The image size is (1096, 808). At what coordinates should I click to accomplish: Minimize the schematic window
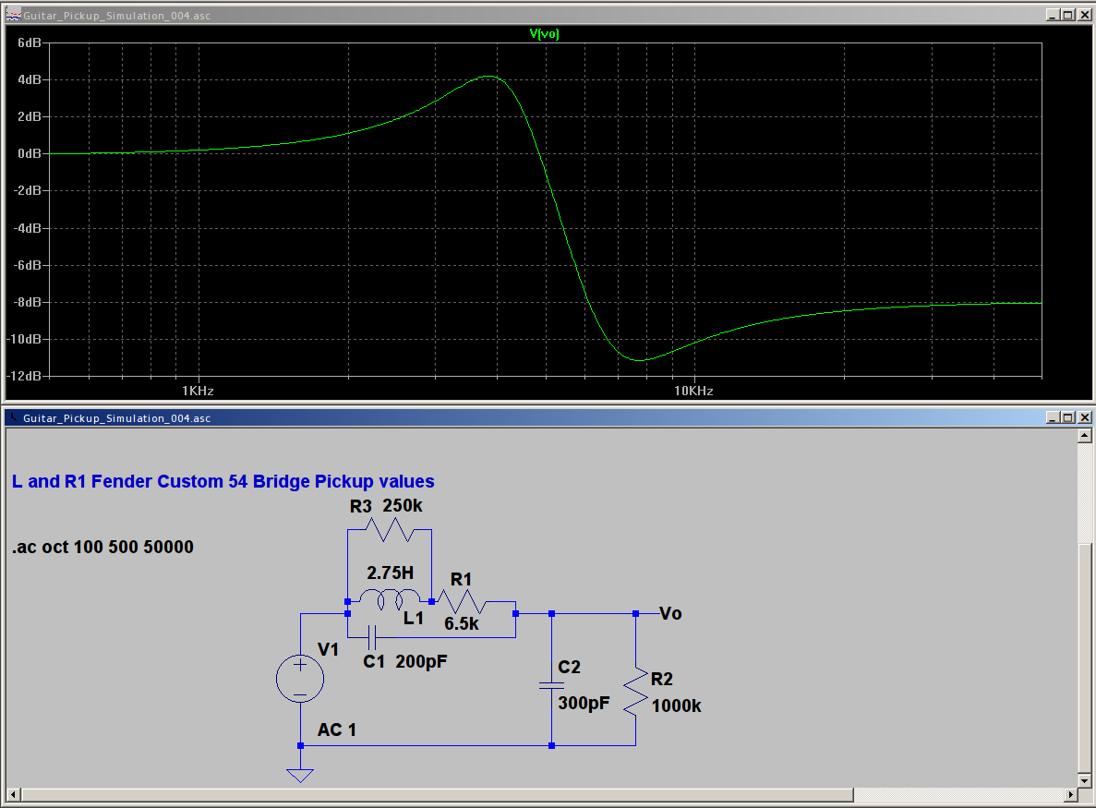coord(1052,417)
